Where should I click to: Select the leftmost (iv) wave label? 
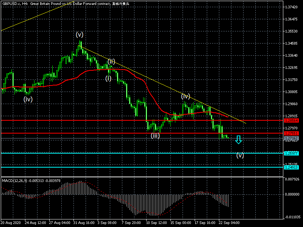click(x=28, y=99)
